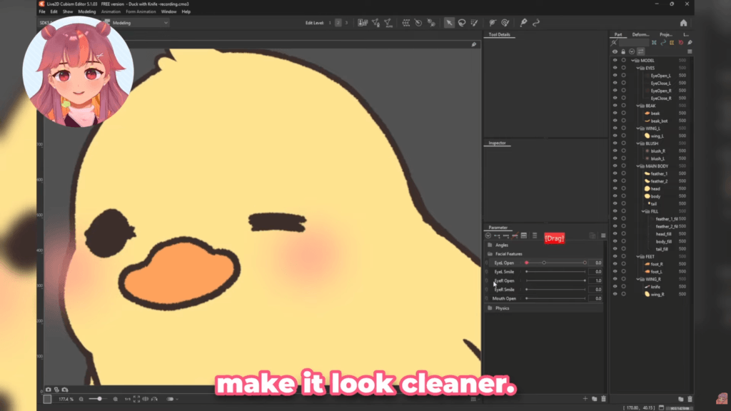The image size is (731, 411).
Task: Hide the EyeOpen_L part
Action: (615, 76)
